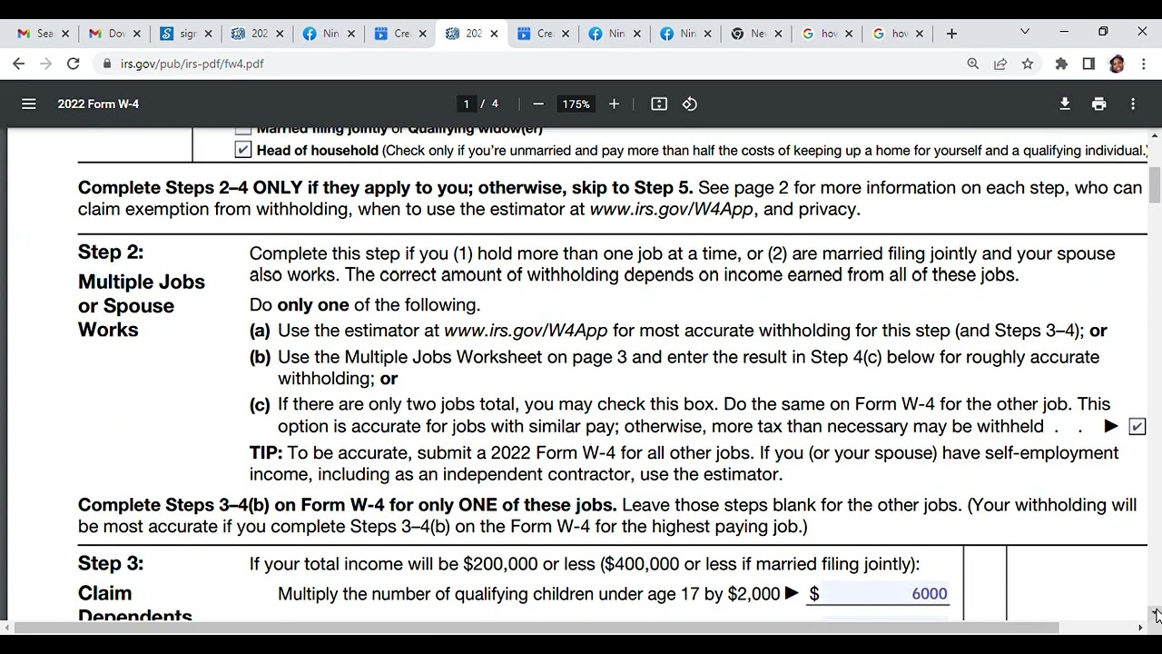
Task: Toggle the browser side panel
Action: pyautogui.click(x=1088, y=64)
